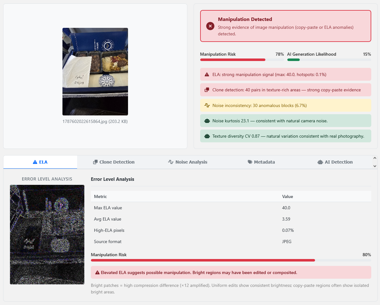Click the clone icon beside Clone detection message
This screenshot has height=305, width=380.
207,90
